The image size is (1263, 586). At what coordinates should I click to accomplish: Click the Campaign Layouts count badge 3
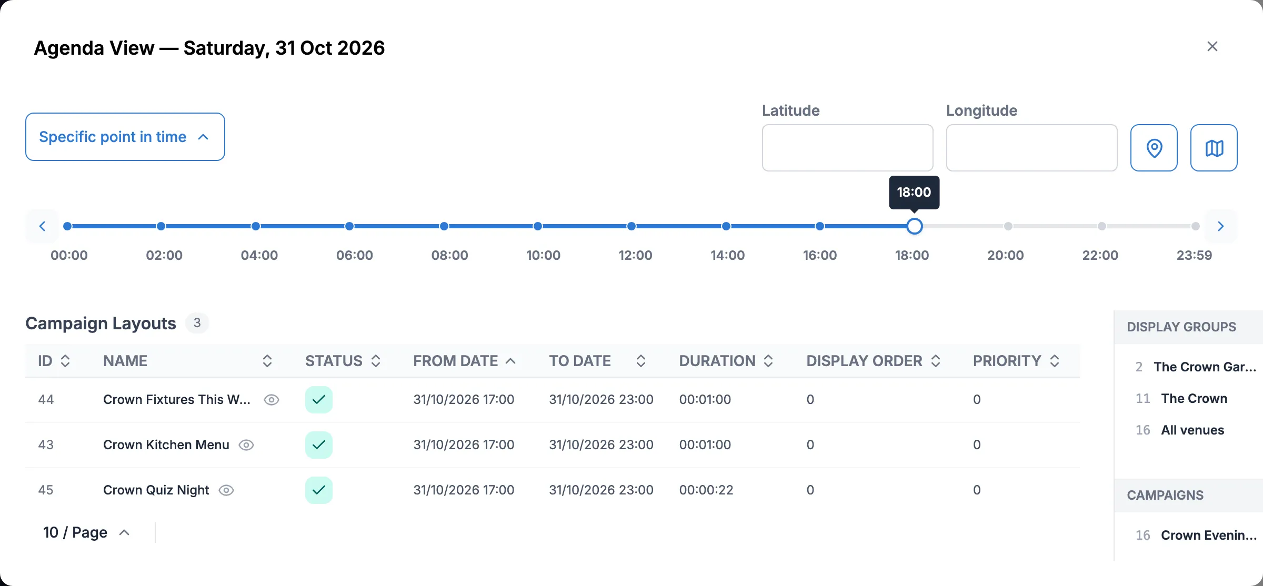[197, 323]
